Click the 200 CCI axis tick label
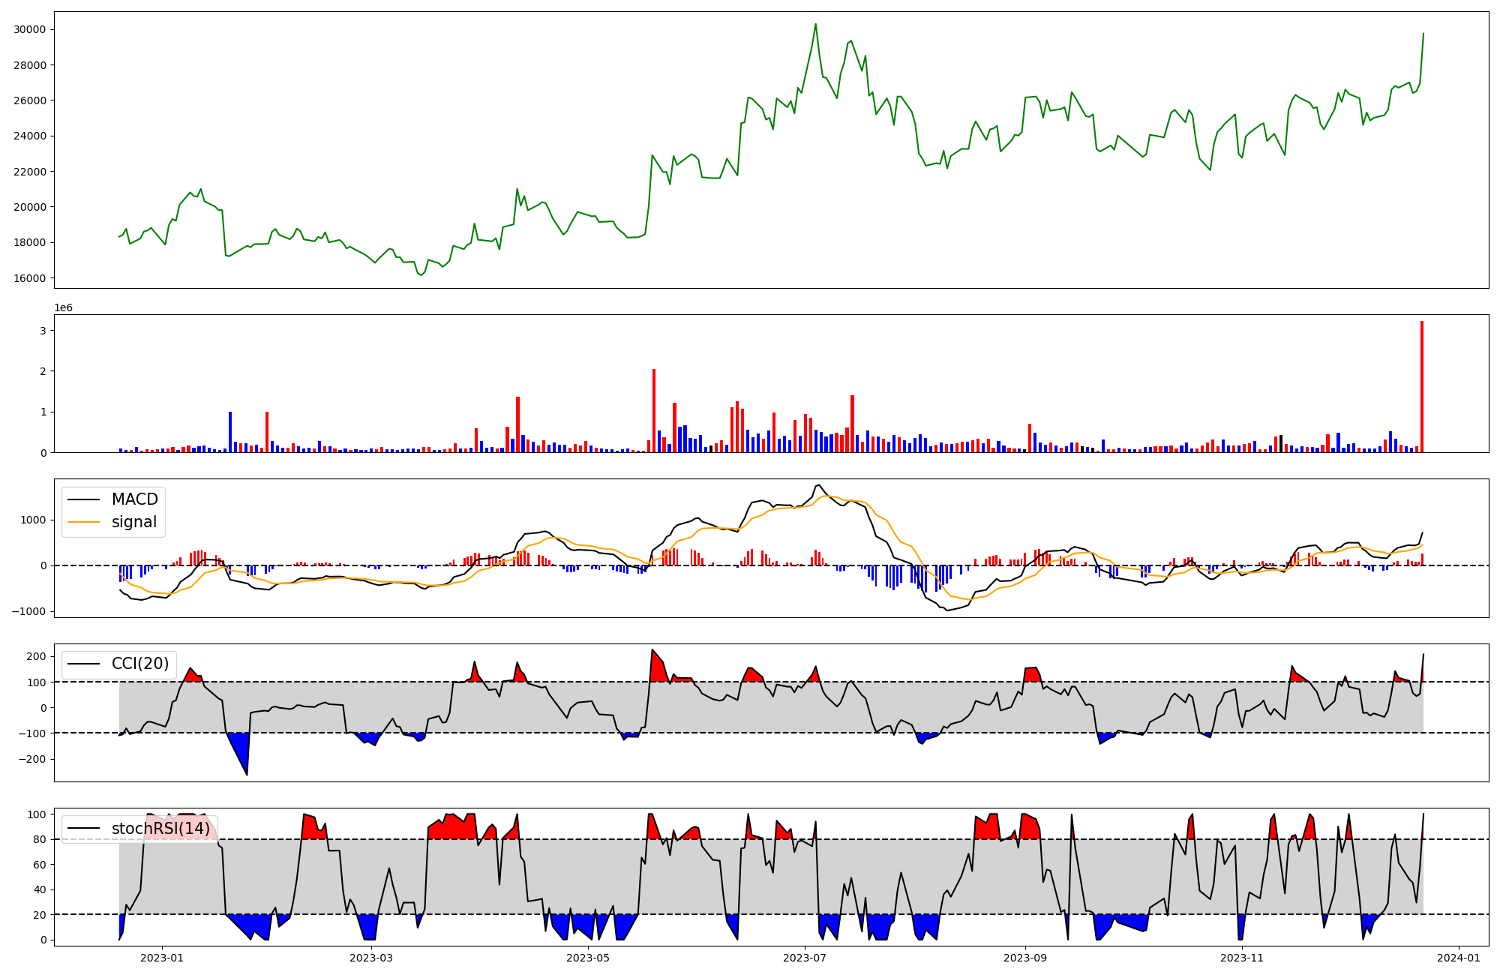The width and height of the screenshot is (1500, 975). (x=36, y=657)
